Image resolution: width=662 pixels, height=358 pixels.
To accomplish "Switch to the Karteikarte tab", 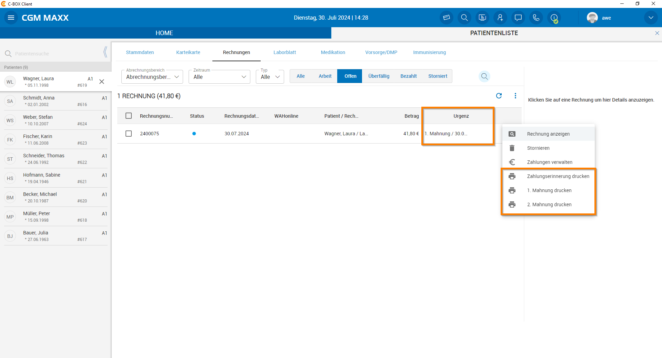I will 188,52.
